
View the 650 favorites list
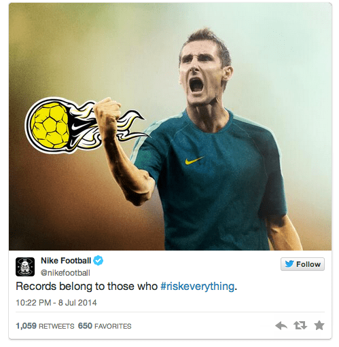(x=105, y=326)
